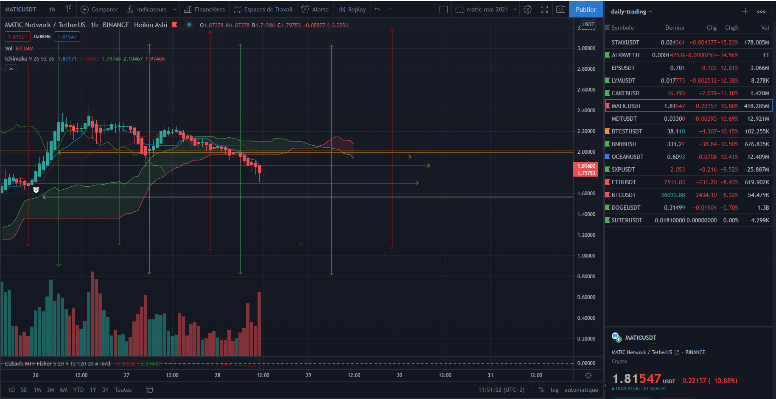This screenshot has height=399, width=776.
Task: Click the Compare symbol plus icon
Action: (x=84, y=9)
